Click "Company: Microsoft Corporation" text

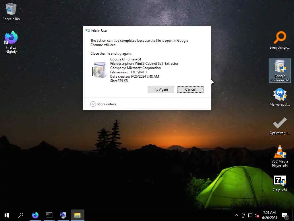coord(136,68)
